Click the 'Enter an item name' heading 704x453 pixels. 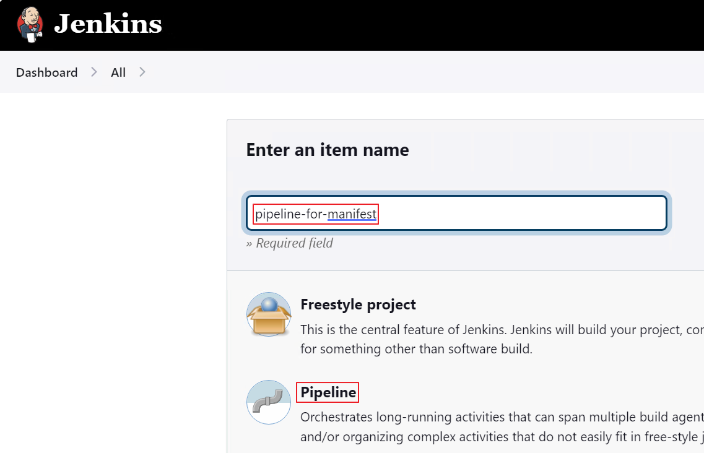click(328, 150)
